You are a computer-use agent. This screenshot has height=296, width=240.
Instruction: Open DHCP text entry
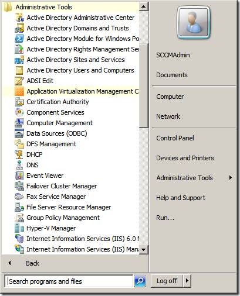(x=35, y=154)
